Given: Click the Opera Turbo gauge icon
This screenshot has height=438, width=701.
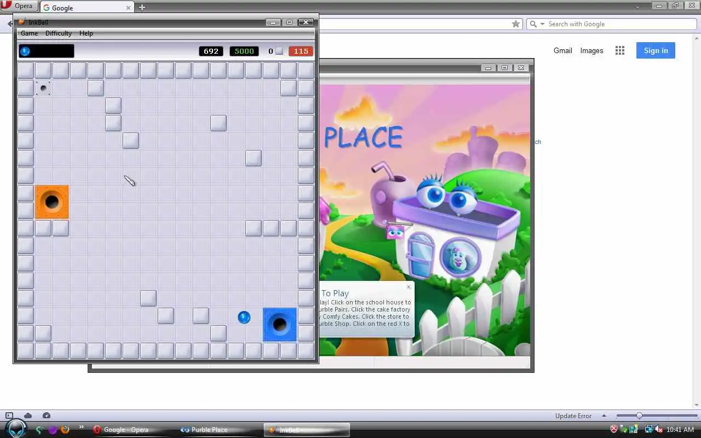Looking at the screenshot, I should click(x=47, y=416).
